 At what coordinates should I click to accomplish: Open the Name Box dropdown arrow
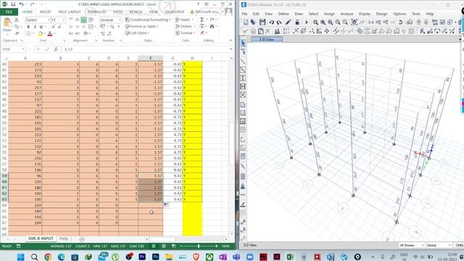pyautogui.click(x=23, y=49)
